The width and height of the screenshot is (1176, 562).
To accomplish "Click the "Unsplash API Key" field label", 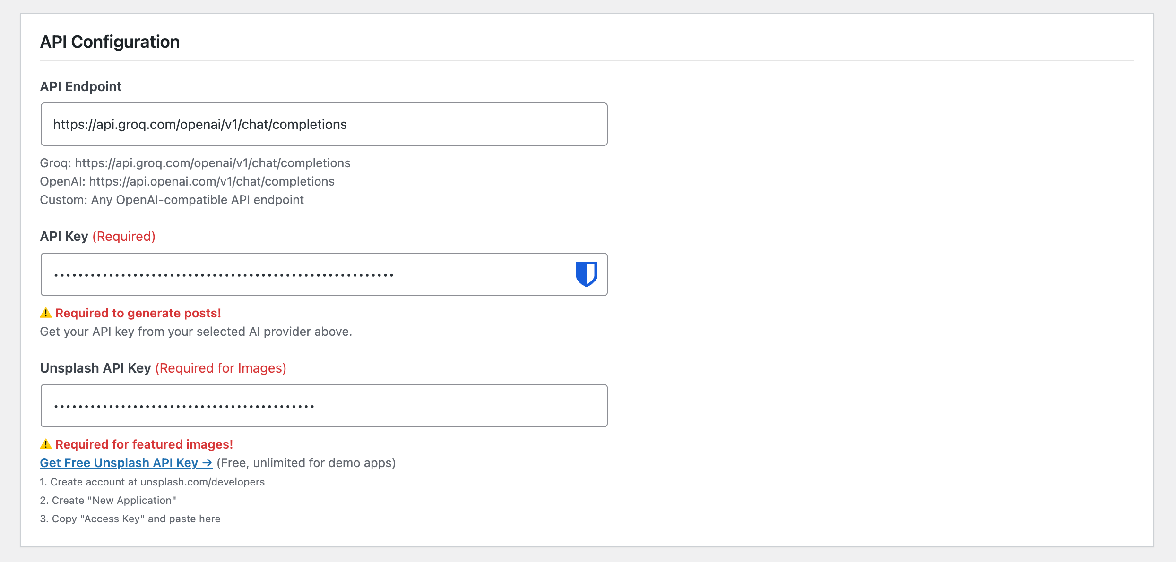I will [95, 368].
